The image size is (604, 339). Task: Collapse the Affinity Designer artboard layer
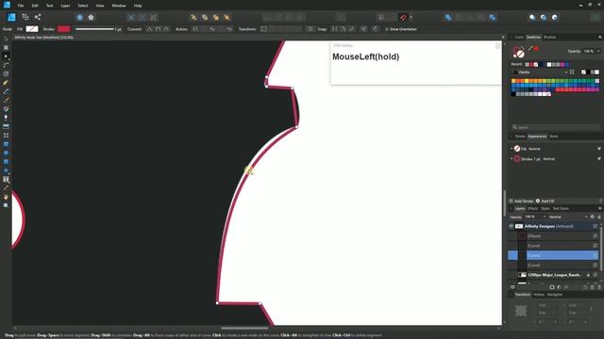(512, 226)
